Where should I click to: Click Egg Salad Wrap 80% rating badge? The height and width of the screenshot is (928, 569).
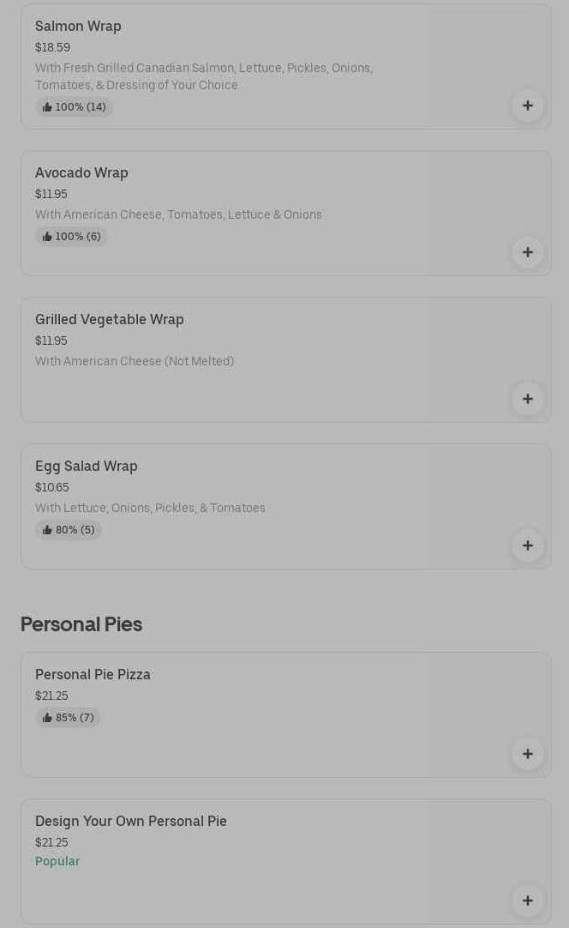69,530
